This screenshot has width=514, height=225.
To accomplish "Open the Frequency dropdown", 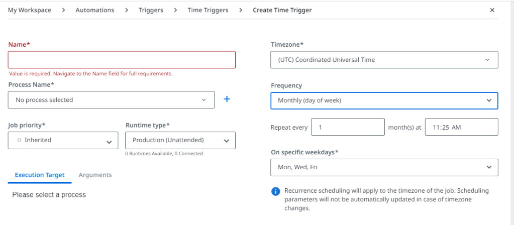I will 384,100.
